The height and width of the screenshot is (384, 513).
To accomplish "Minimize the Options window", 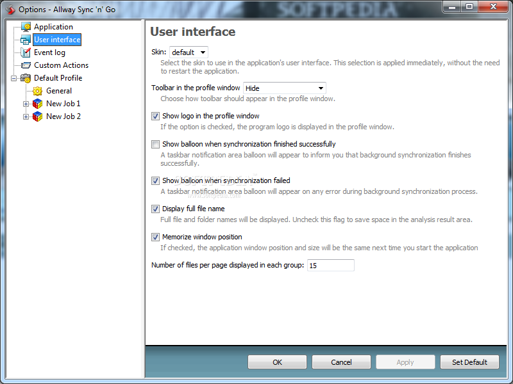I will (x=452, y=6).
